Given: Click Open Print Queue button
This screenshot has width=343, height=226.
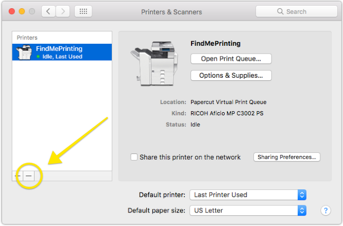Looking at the screenshot, I should click(231, 59).
